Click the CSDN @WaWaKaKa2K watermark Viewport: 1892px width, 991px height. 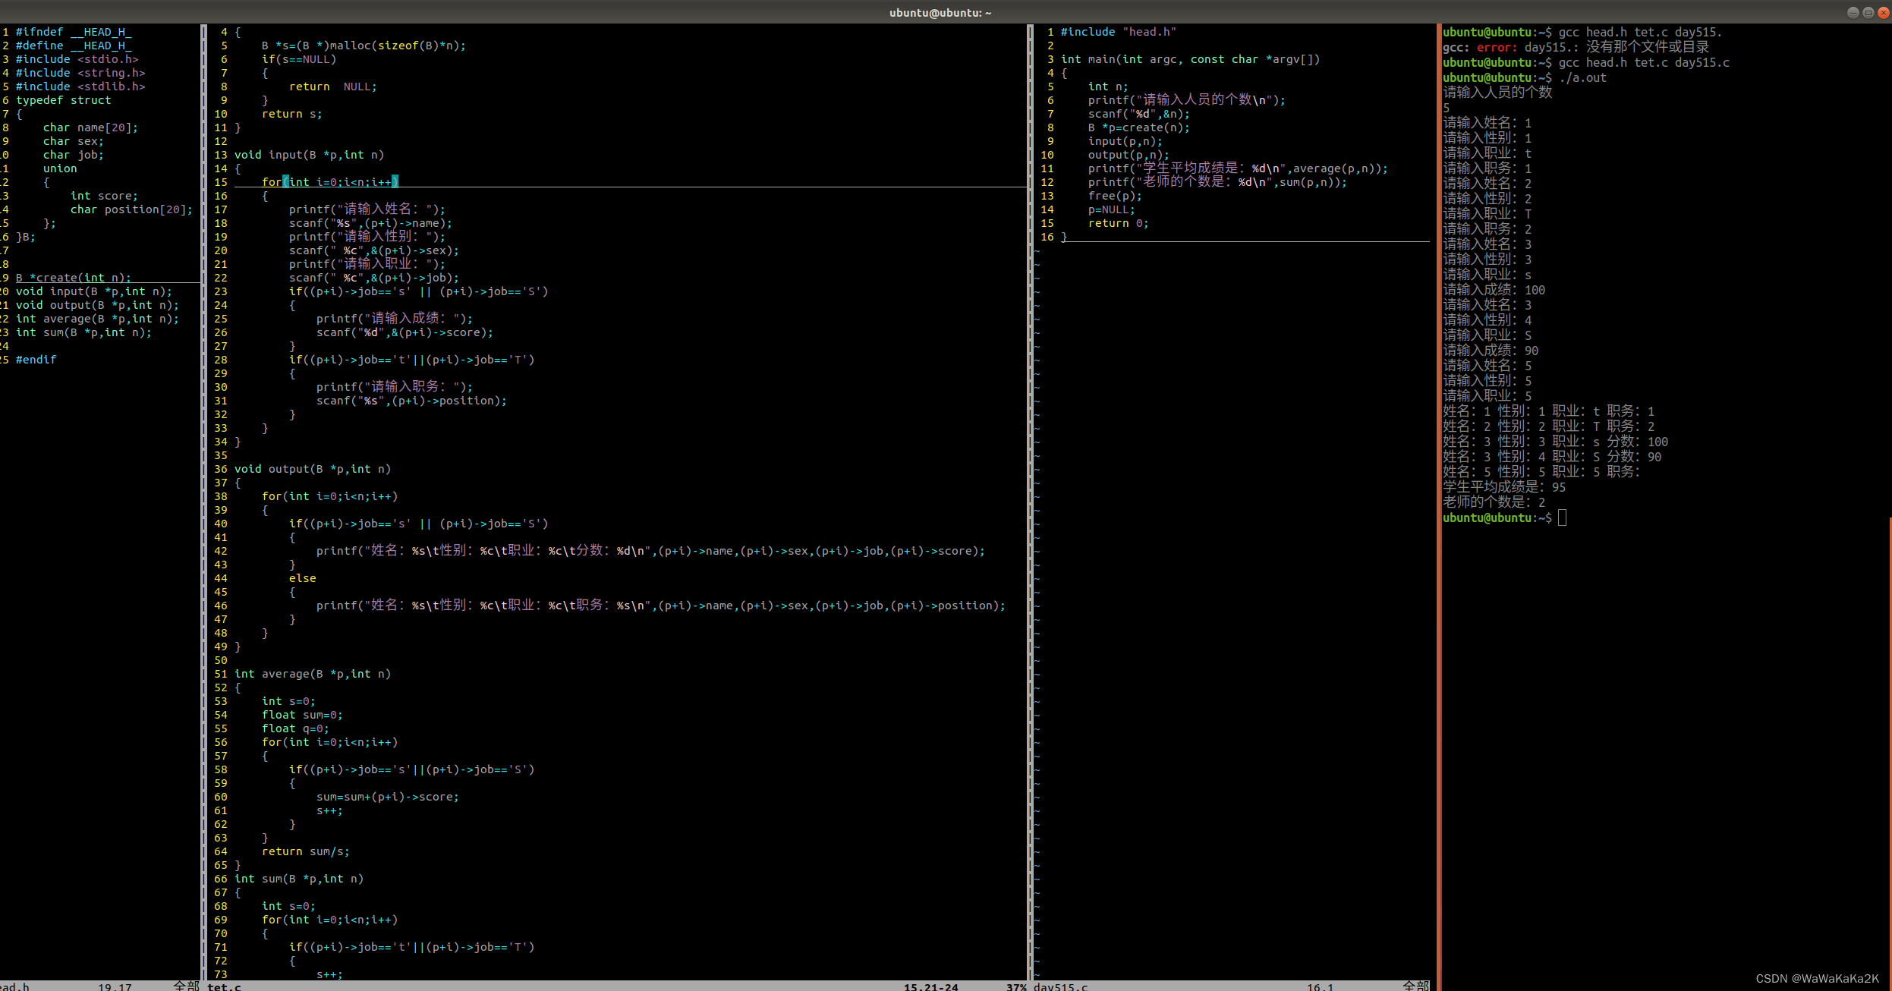[1817, 978]
